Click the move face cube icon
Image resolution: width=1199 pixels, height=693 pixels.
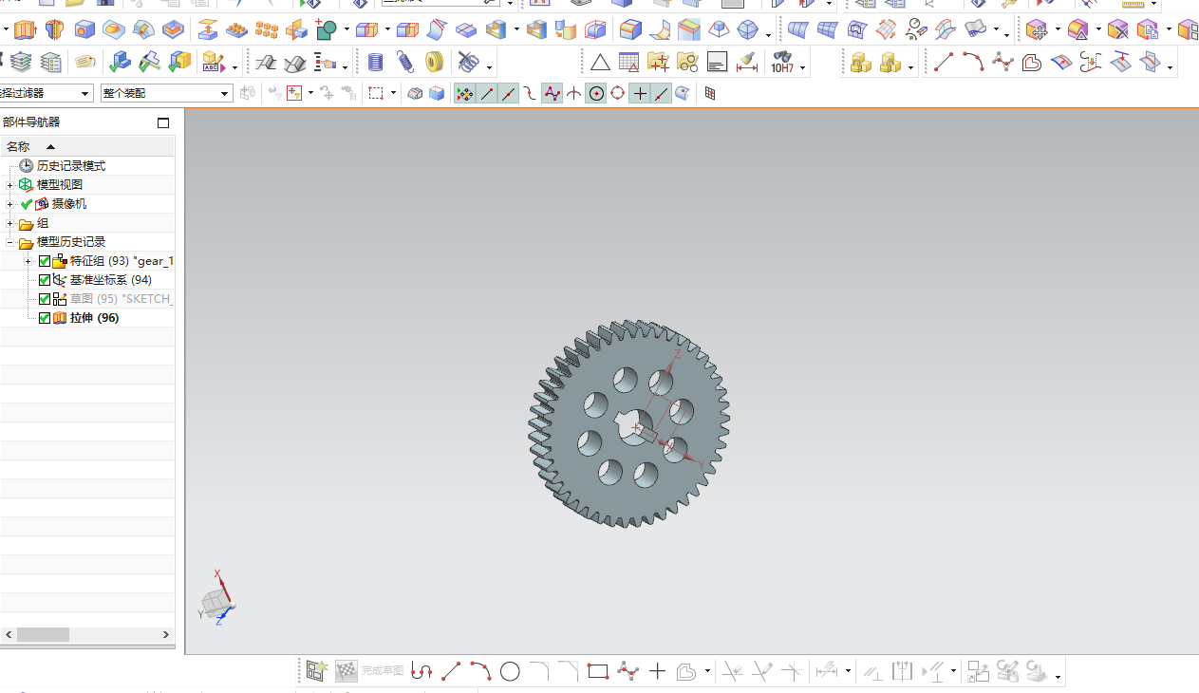[x=1038, y=30]
